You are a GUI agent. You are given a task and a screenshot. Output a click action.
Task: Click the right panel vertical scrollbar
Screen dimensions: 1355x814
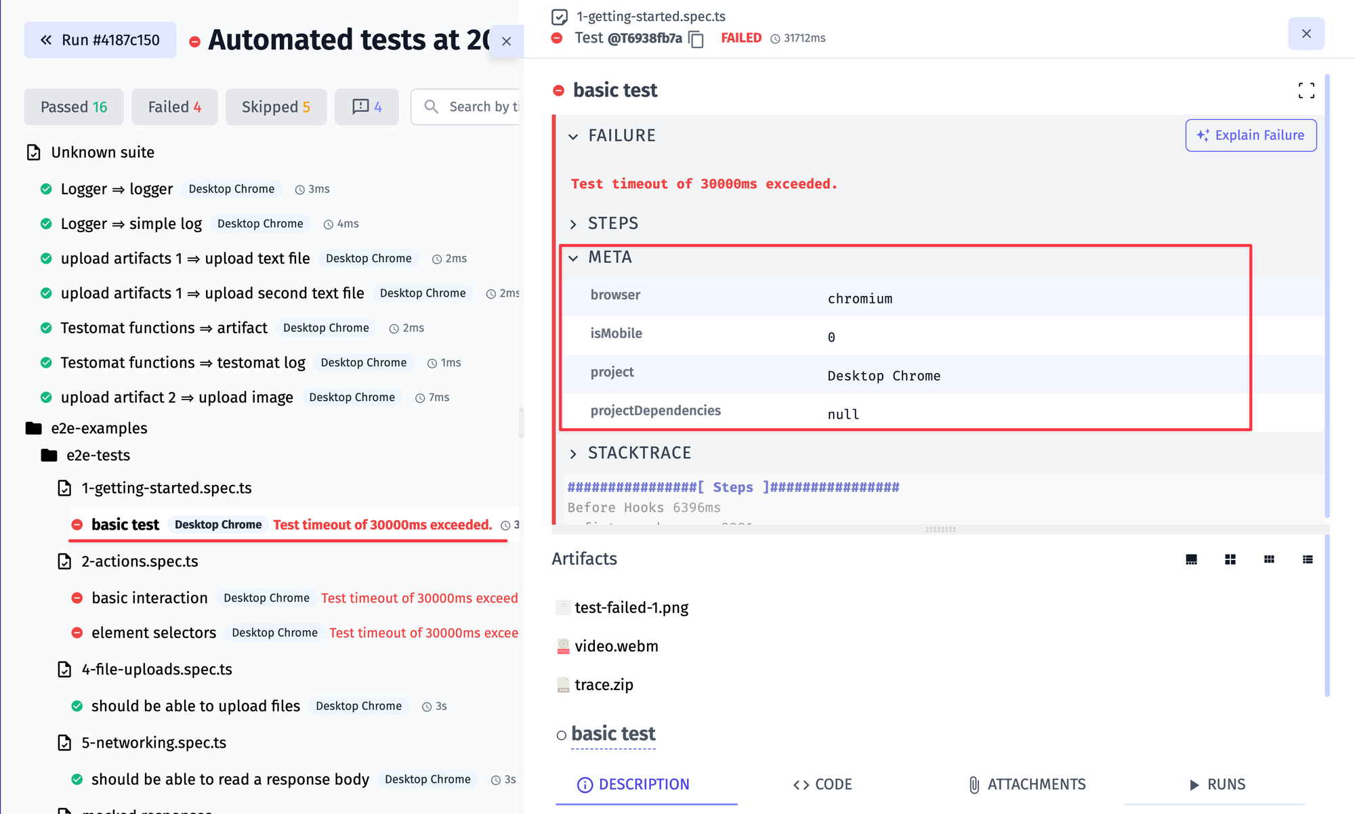pos(1327,295)
